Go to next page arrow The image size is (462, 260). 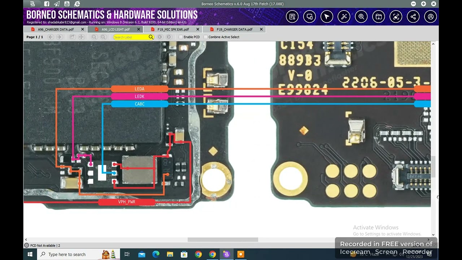pyautogui.click(x=59, y=37)
